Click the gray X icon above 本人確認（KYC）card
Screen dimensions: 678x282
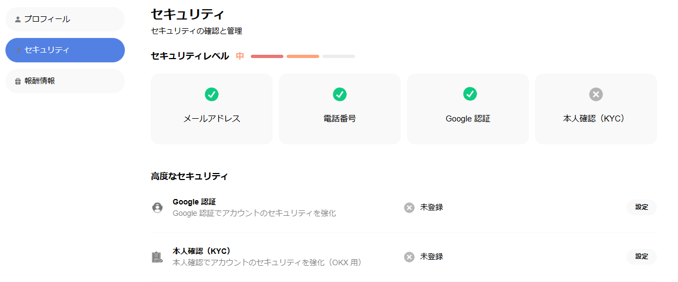596,94
